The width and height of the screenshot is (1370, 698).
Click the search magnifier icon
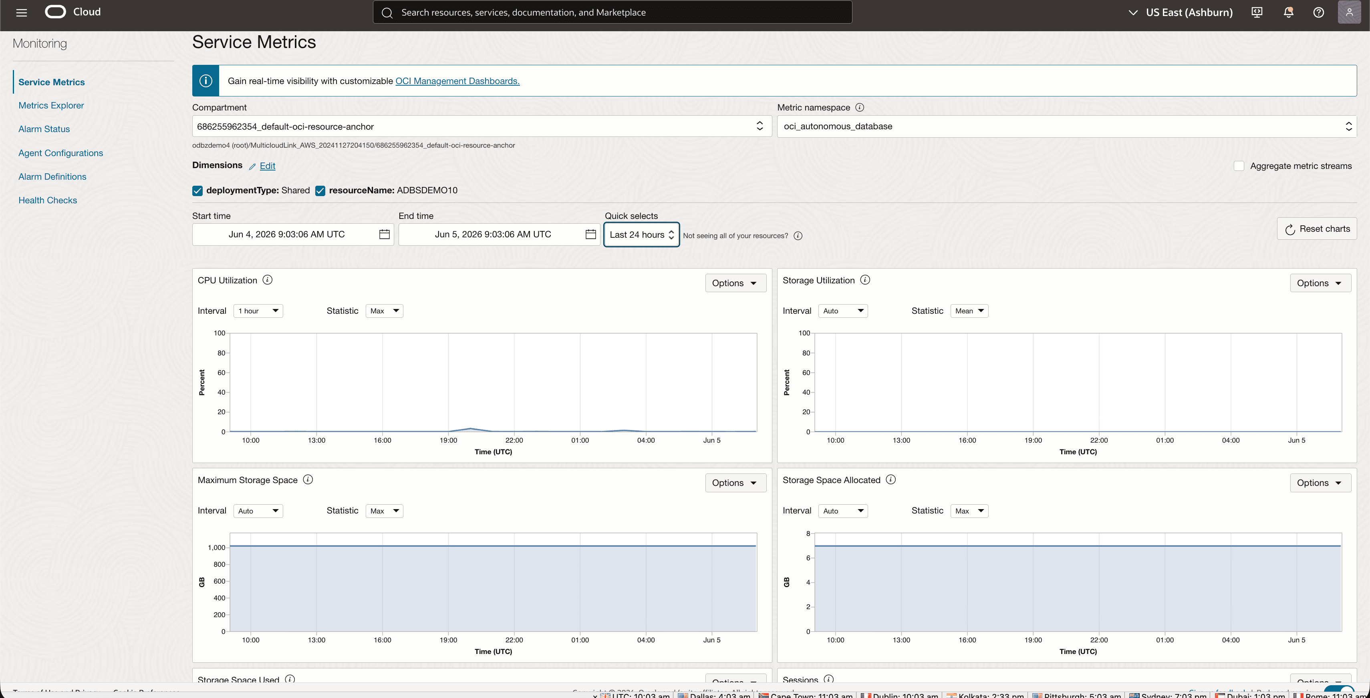(387, 13)
